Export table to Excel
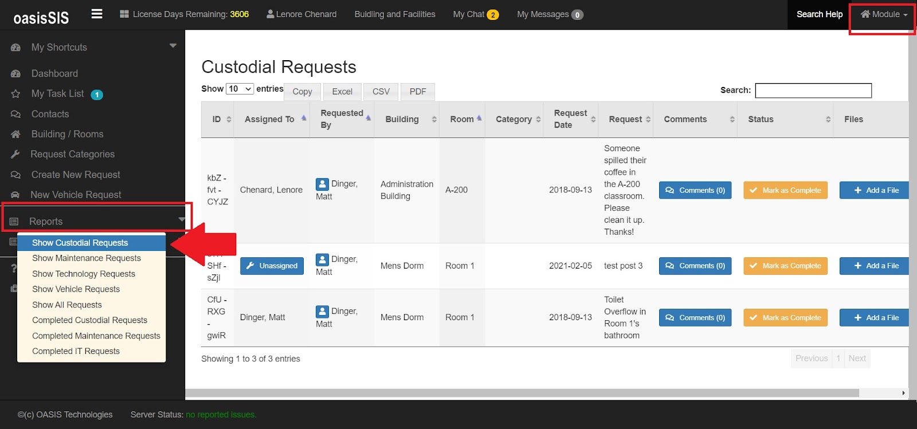 (342, 92)
